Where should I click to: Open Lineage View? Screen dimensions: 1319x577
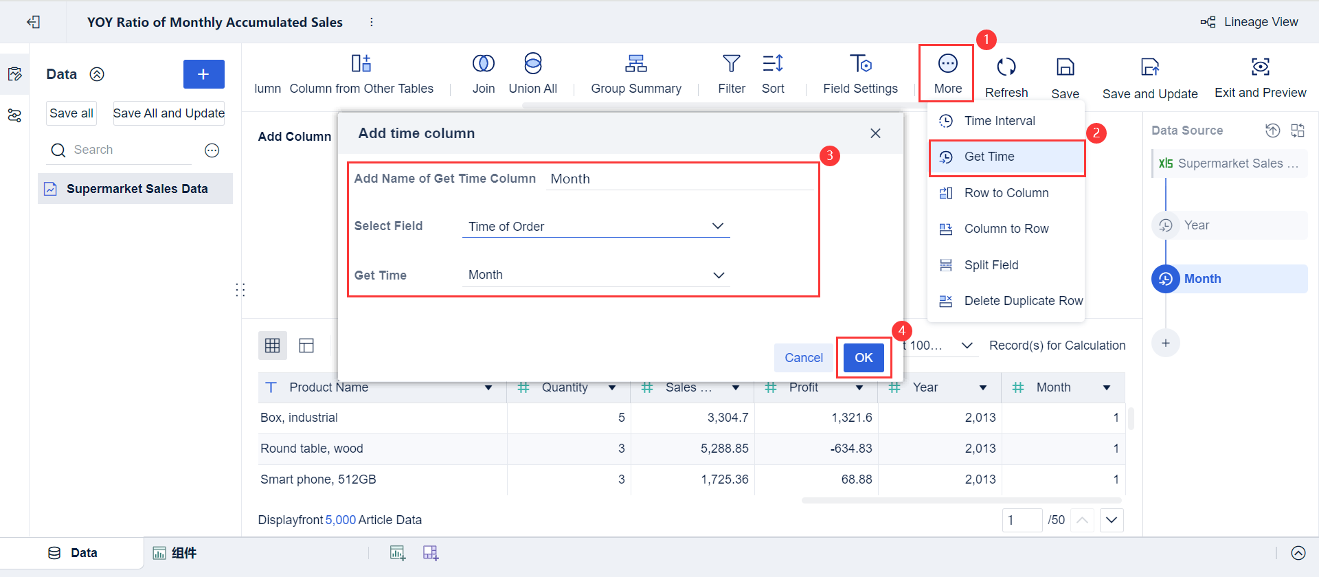(x=1250, y=22)
